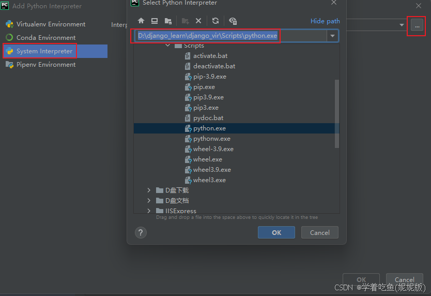This screenshot has height=296, width=431.
Task: Click the Conda circle icon
Action: pos(9,37)
